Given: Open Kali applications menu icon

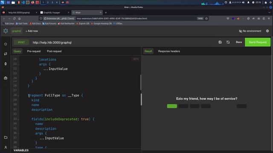Looking at the screenshot, I should tap(2, 3).
